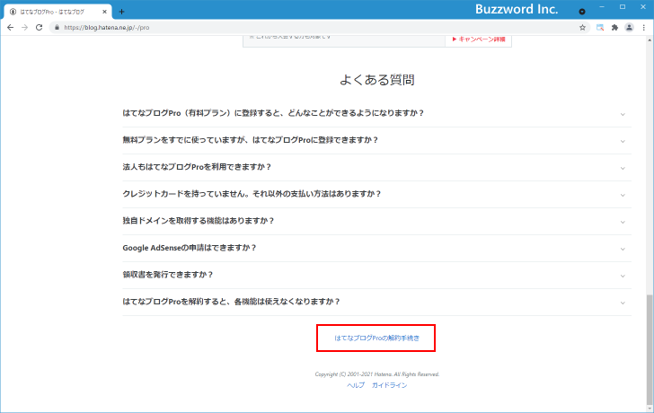The height and width of the screenshot is (413, 654).
Task: Click question text 独自ドメインを取得する機能はありますか？
Action: [x=199, y=221]
